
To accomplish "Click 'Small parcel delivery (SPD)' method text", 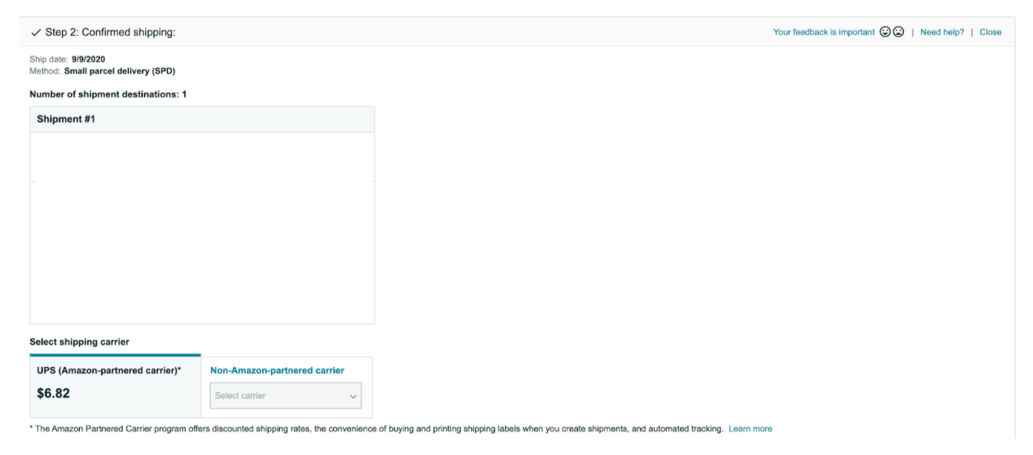I will pyautogui.click(x=119, y=71).
